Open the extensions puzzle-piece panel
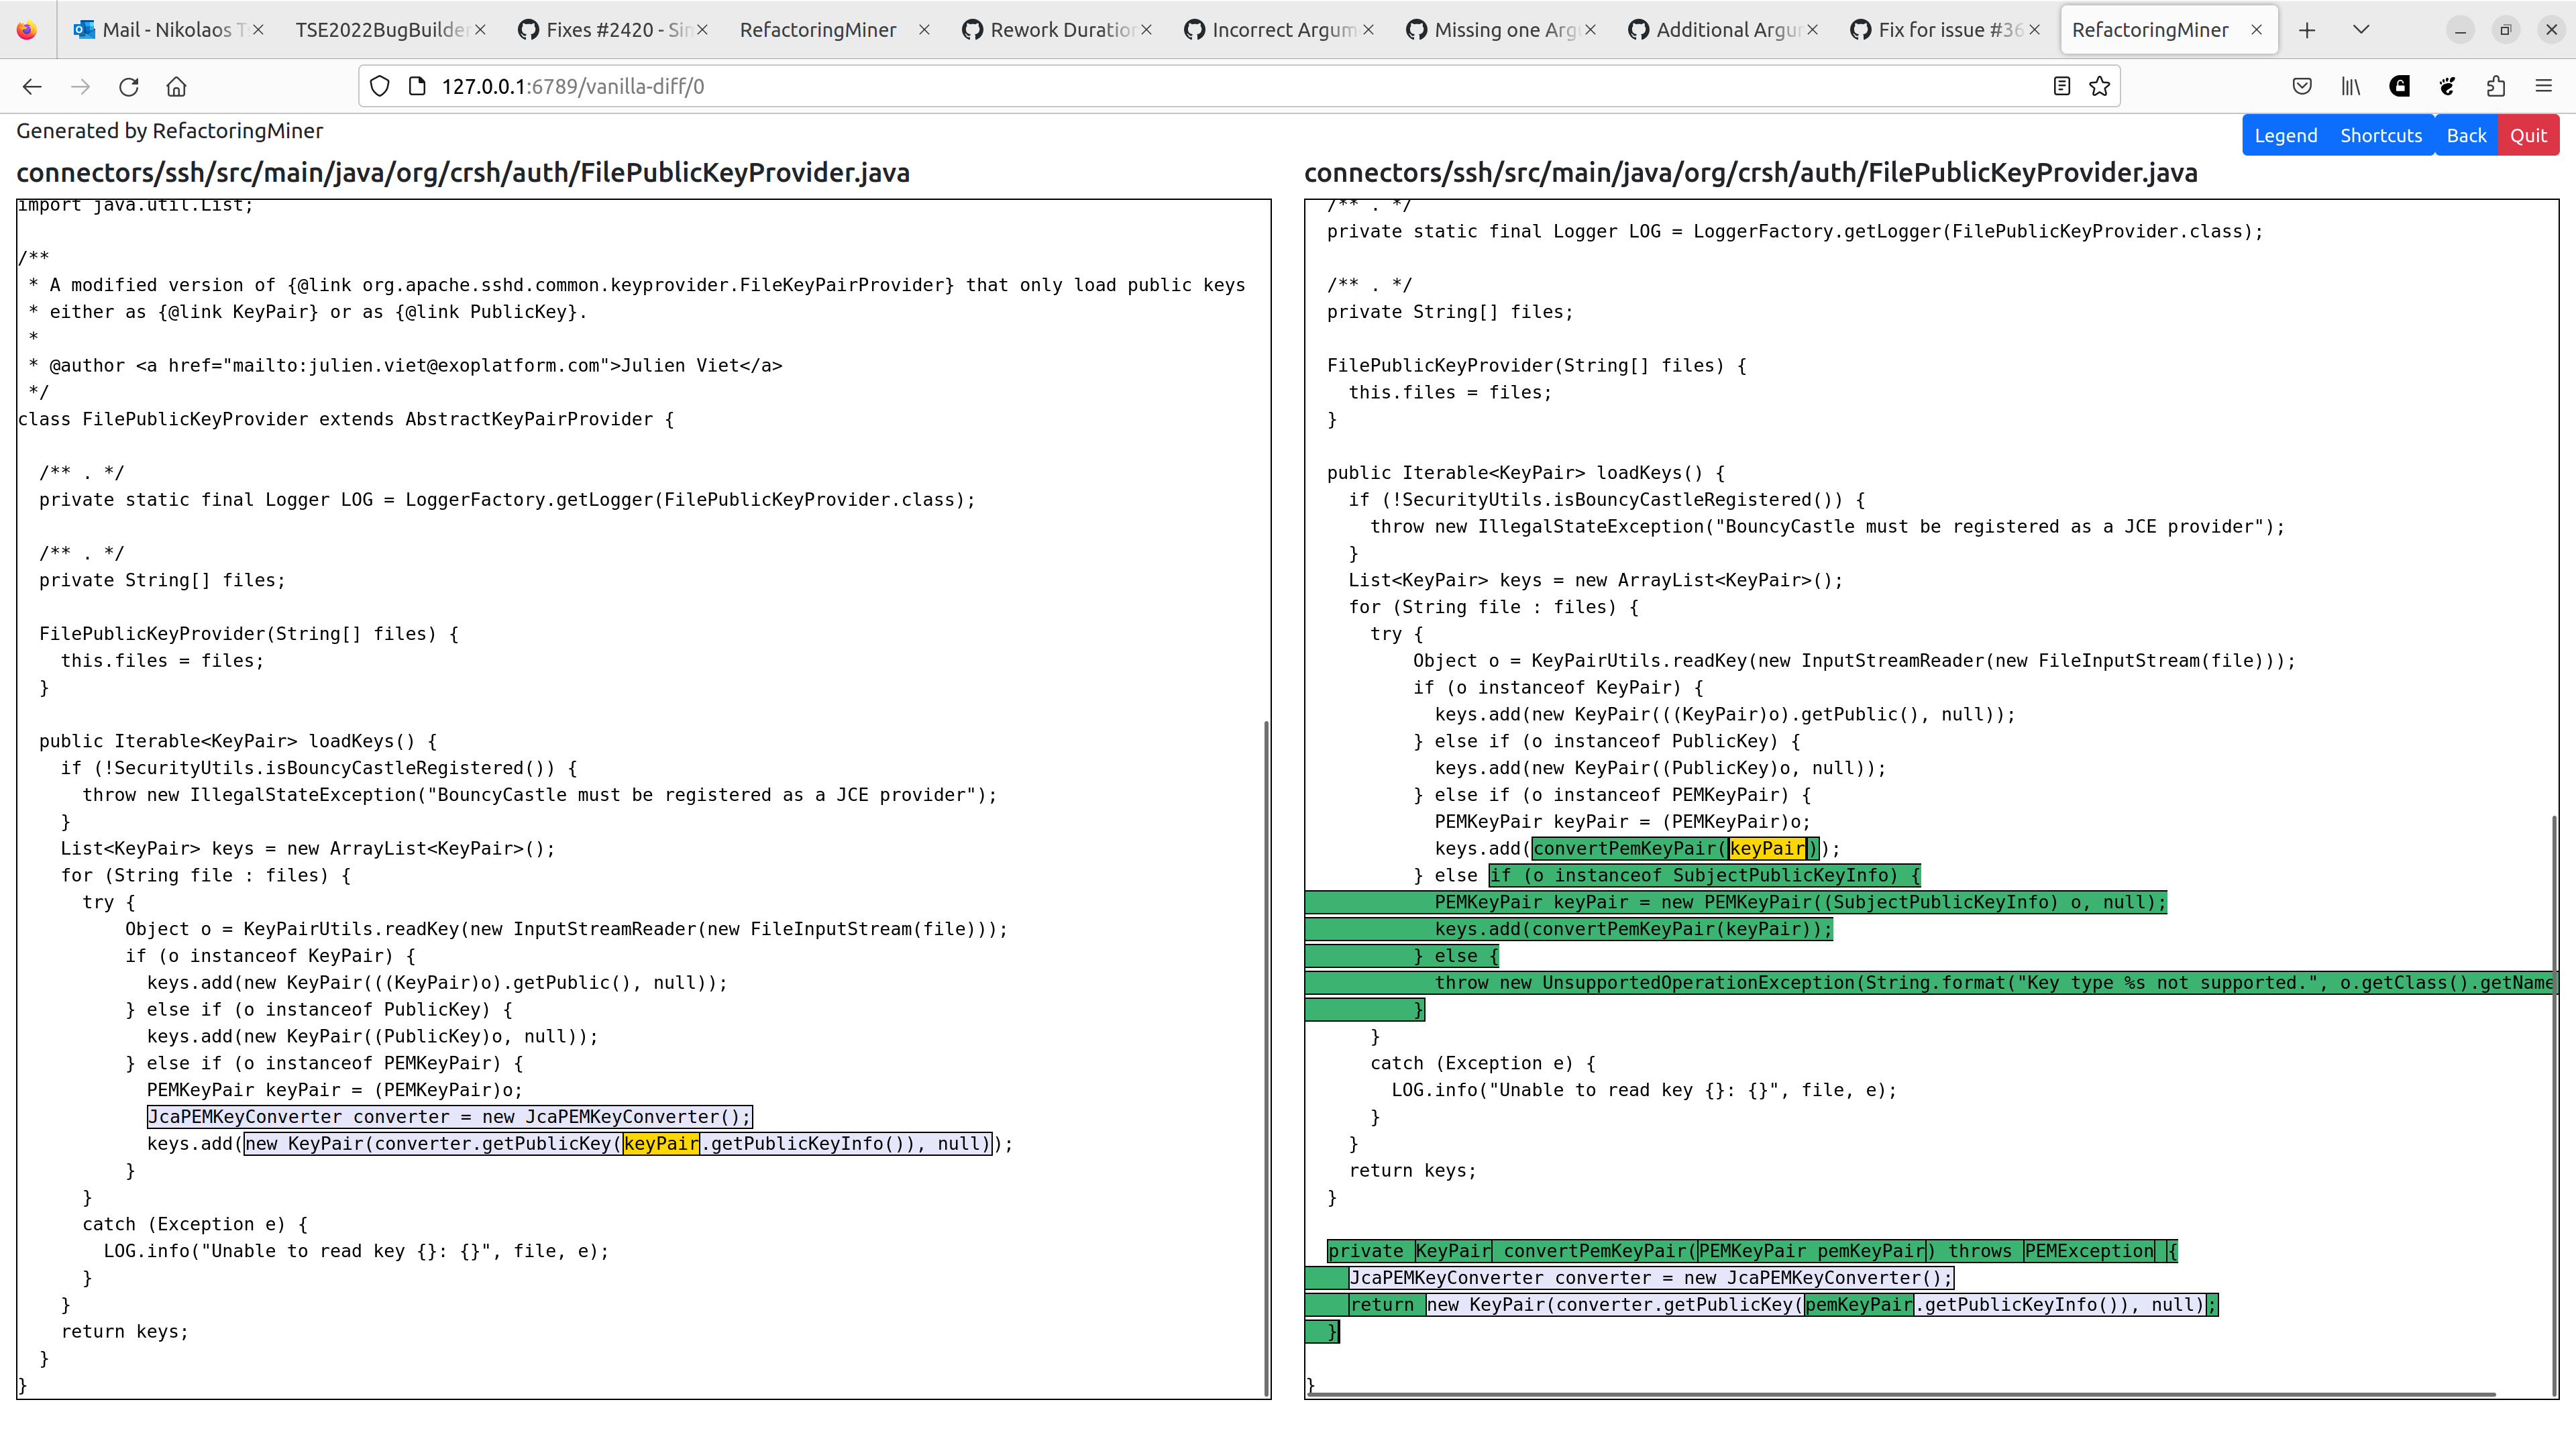Viewport: 2576px width, 1449px height. [x=2495, y=87]
